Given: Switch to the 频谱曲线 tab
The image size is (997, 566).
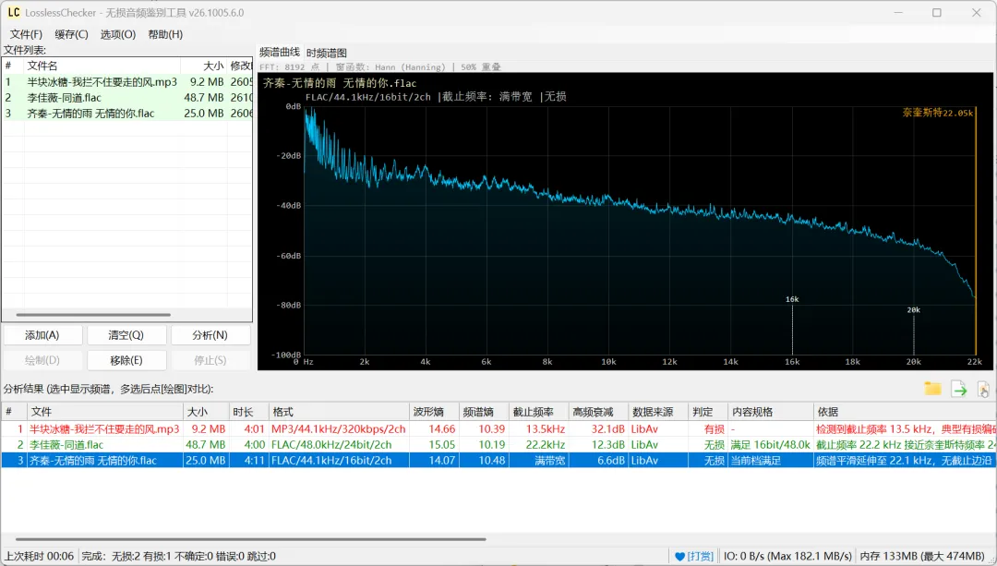Looking at the screenshot, I should 279,52.
